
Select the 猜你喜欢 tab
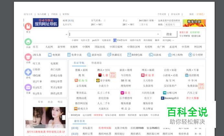point(79,121)
